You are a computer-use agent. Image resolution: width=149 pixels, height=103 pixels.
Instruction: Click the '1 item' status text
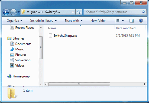point(28,91)
